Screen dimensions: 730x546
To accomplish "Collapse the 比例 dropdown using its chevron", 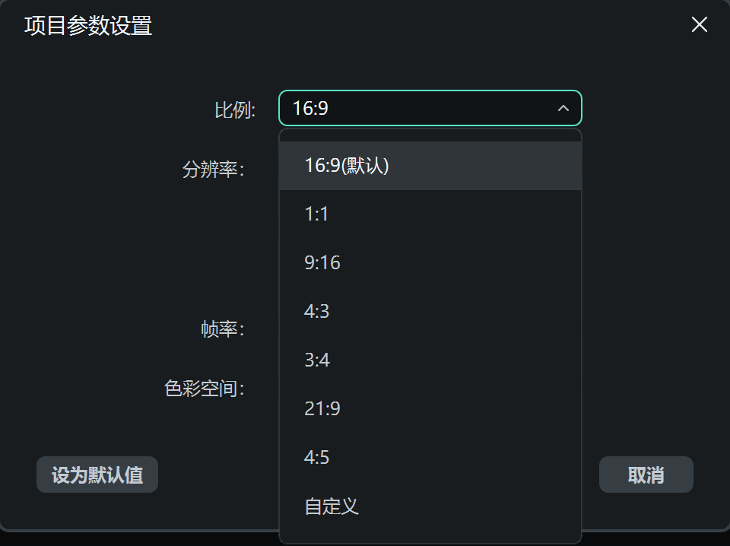I will 563,109.
